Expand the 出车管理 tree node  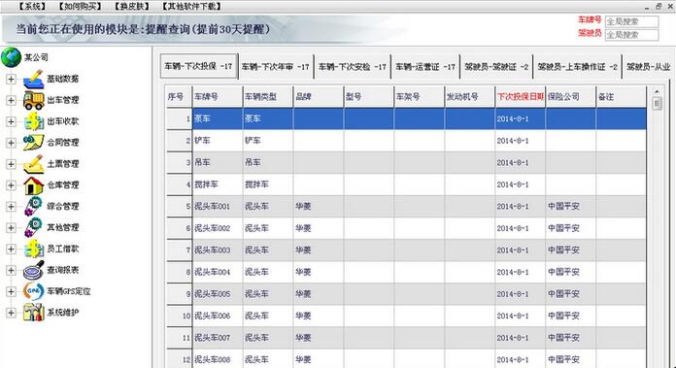click(11, 100)
